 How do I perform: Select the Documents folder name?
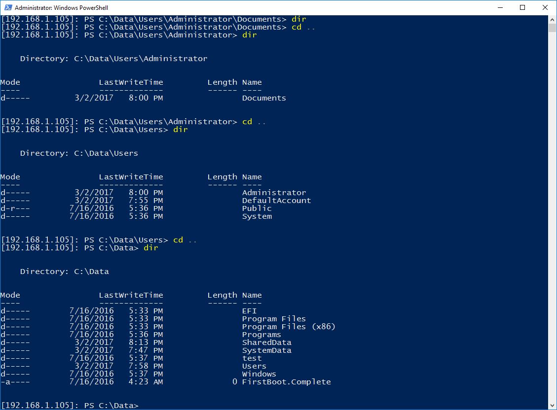point(264,98)
